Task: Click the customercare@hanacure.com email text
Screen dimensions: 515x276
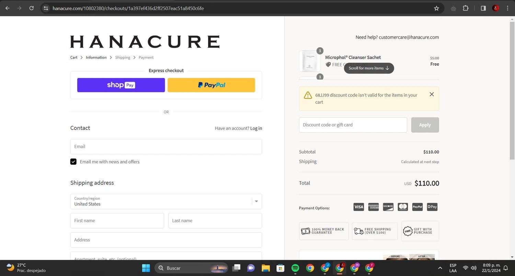Action: click(409, 37)
